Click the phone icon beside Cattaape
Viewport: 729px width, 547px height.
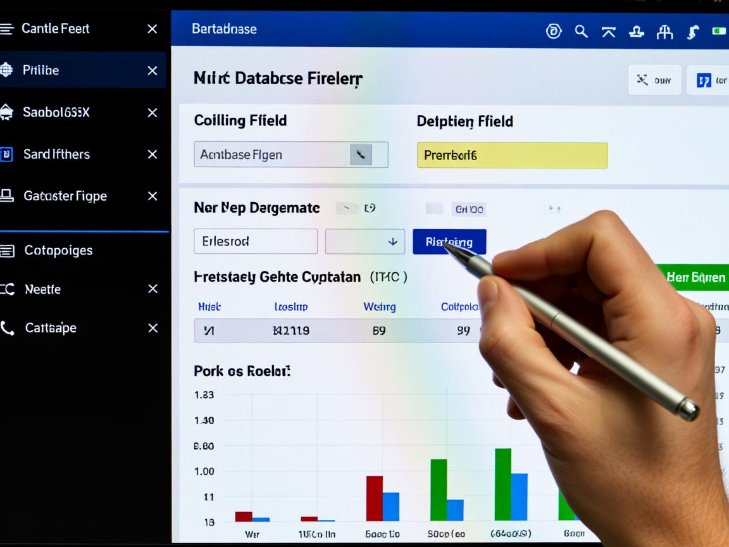click(8, 328)
